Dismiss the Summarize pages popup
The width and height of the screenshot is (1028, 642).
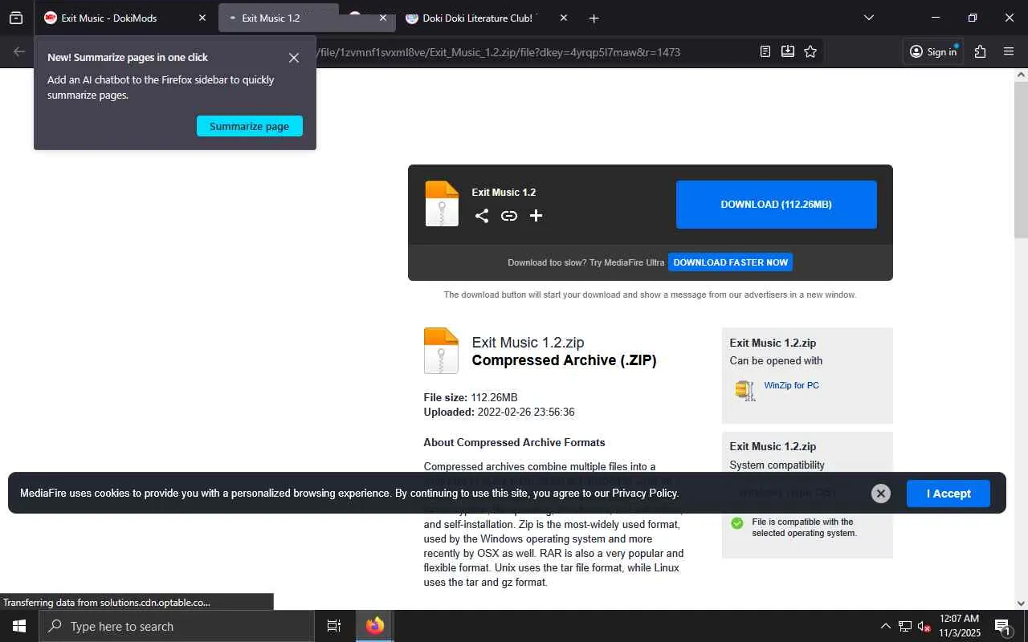[294, 58]
